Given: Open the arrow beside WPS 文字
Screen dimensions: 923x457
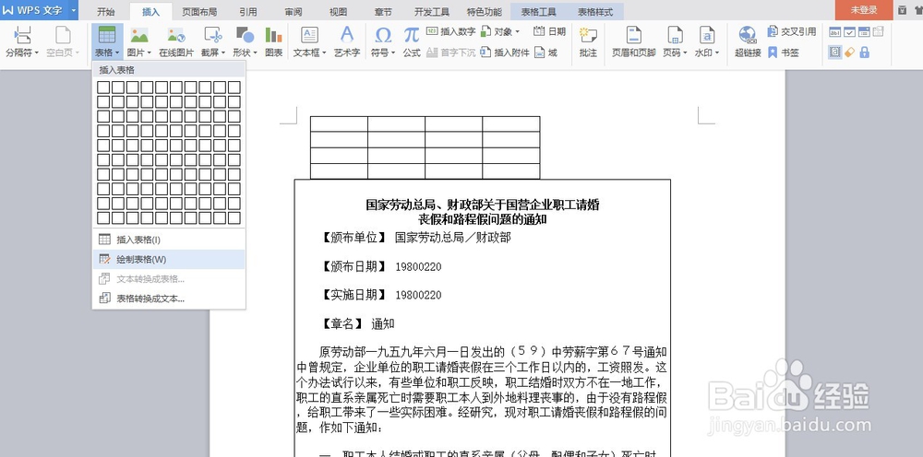Looking at the screenshot, I should tap(73, 10).
